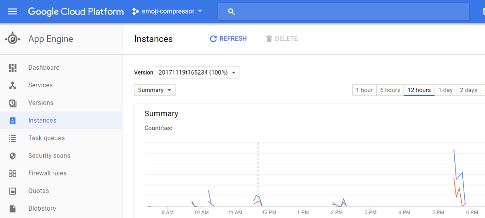The image size is (485, 218).
Task: Click the Security scans shield icon
Action: point(13,156)
